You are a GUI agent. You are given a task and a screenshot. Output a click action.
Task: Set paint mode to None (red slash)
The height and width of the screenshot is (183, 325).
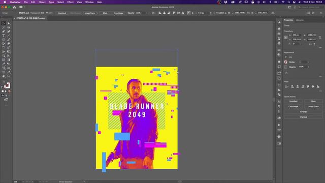(9, 91)
